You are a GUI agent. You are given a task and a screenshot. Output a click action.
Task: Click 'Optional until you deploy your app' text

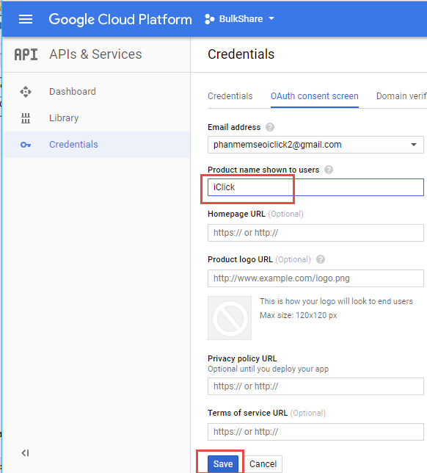(x=268, y=369)
